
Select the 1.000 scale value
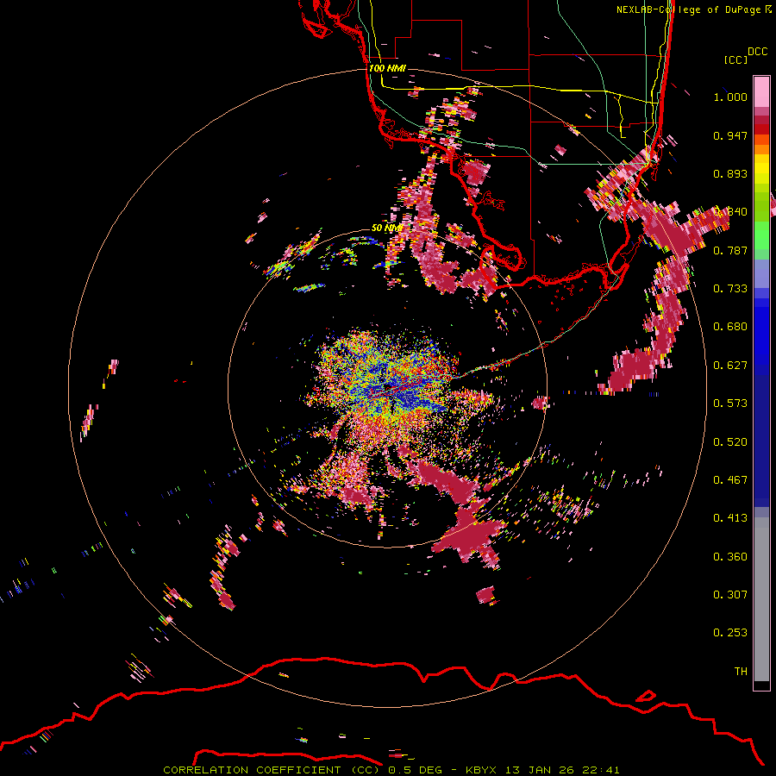click(730, 97)
